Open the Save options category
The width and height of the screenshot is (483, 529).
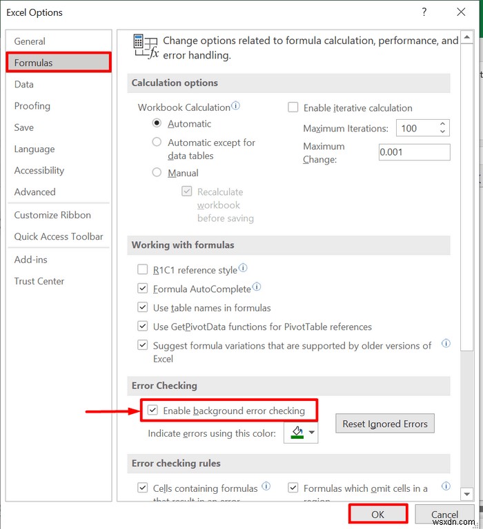[x=59, y=127]
